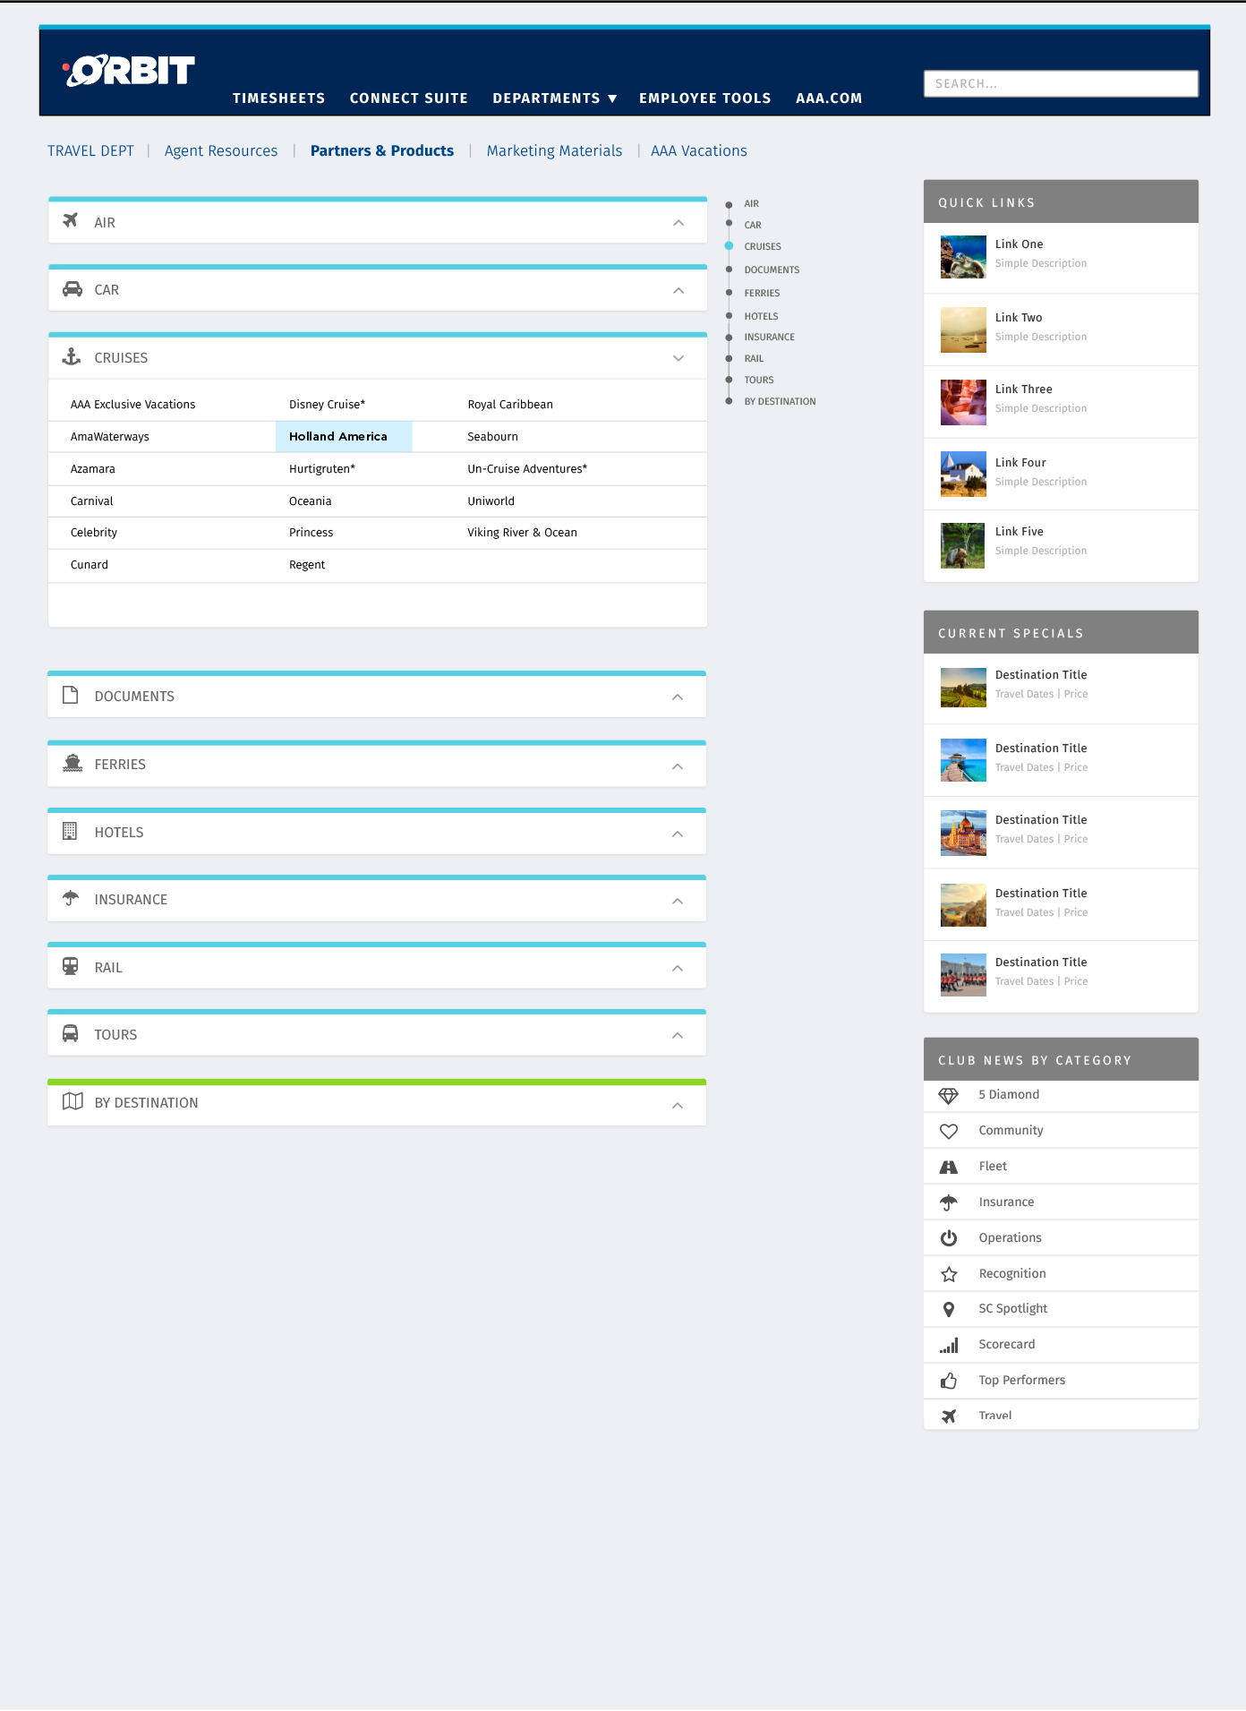1246x1711 pixels.
Task: Click into the Search field
Action: tap(1061, 83)
